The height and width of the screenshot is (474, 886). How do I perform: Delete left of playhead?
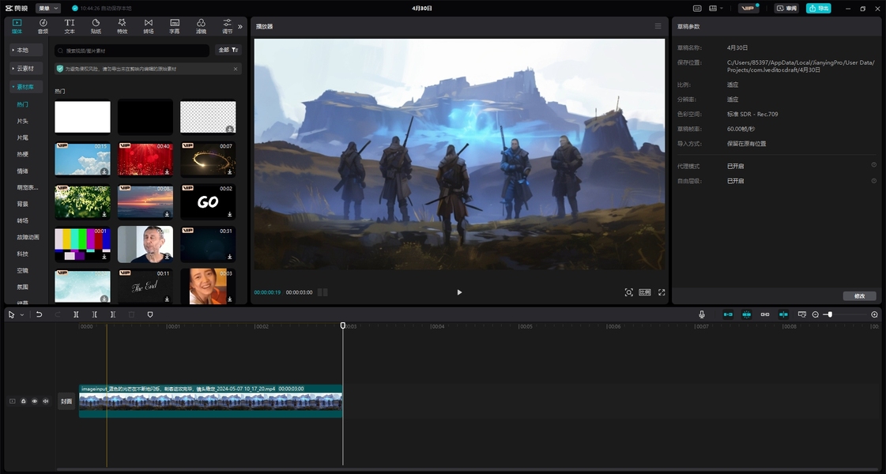click(x=94, y=314)
